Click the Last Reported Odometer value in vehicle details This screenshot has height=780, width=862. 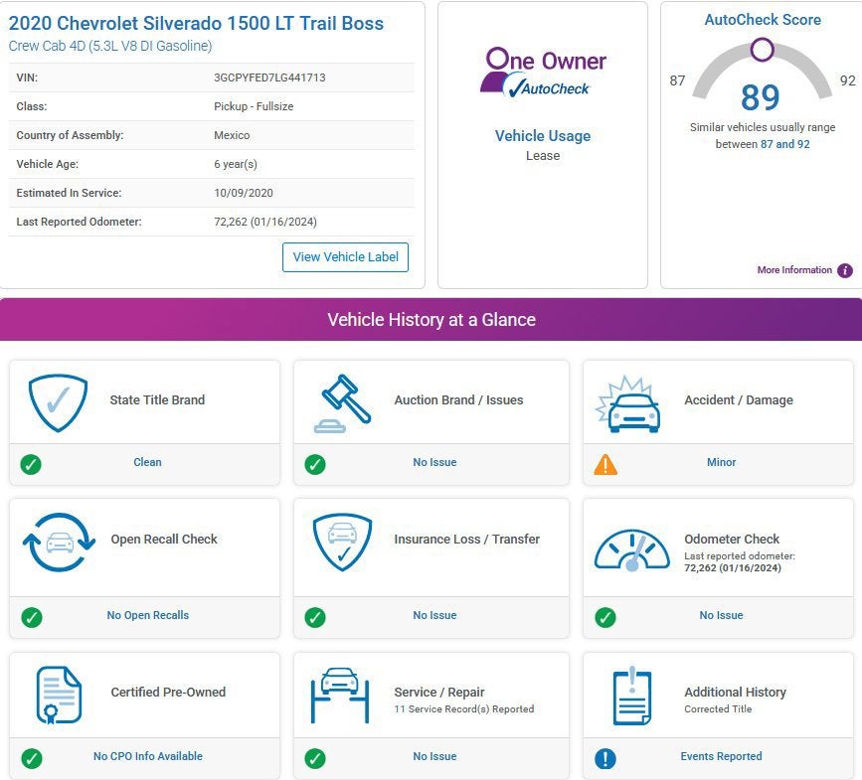[x=265, y=222]
